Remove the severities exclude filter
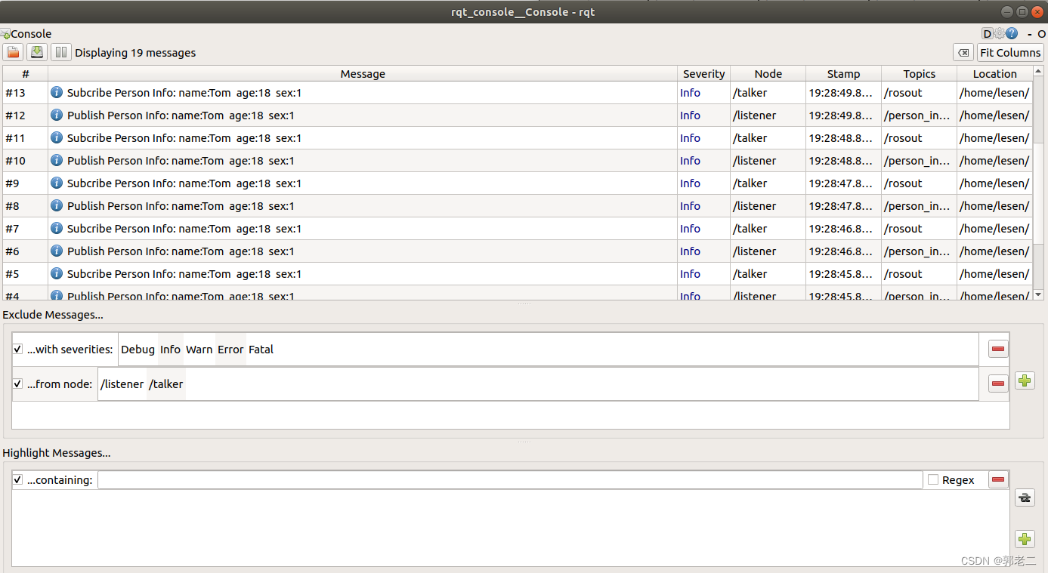The height and width of the screenshot is (573, 1048). click(x=998, y=349)
